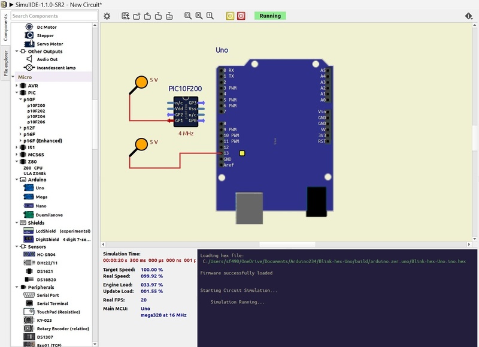This screenshot has height=347, width=479.
Task: Click the red pause simulation button
Action: click(241, 16)
